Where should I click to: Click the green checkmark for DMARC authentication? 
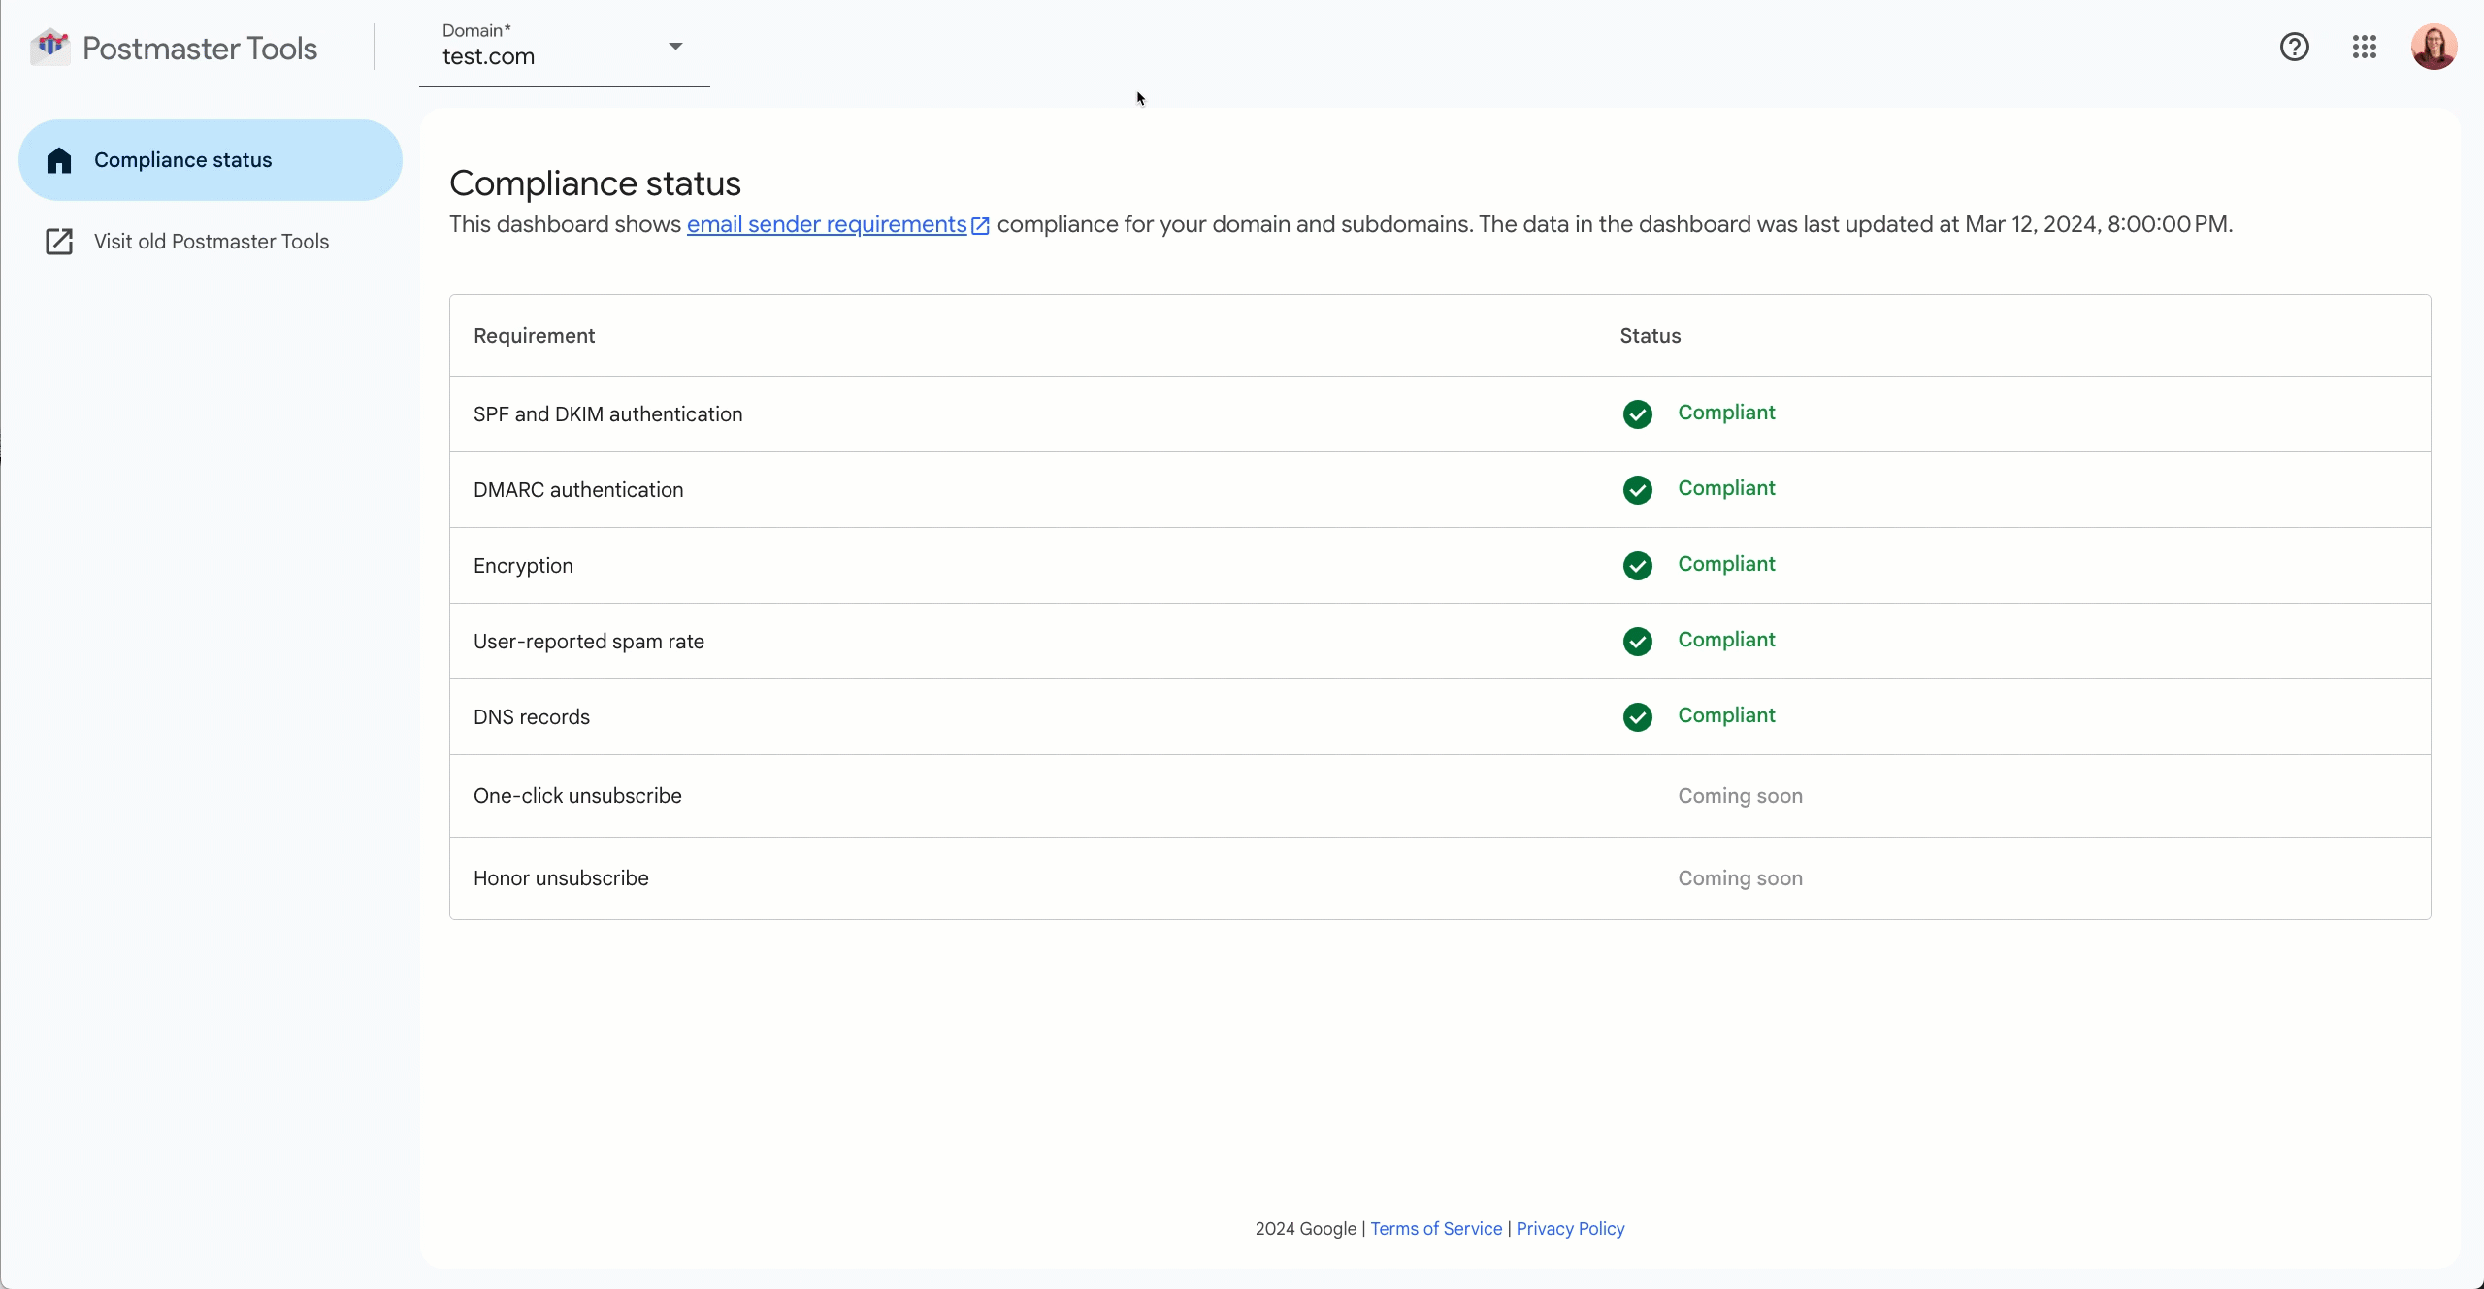point(1637,490)
